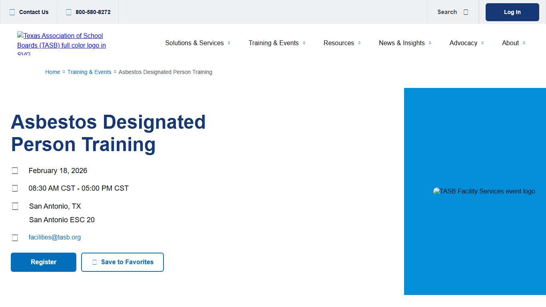
Task: Click the facilities@tasb.org email link
Action: (55, 237)
